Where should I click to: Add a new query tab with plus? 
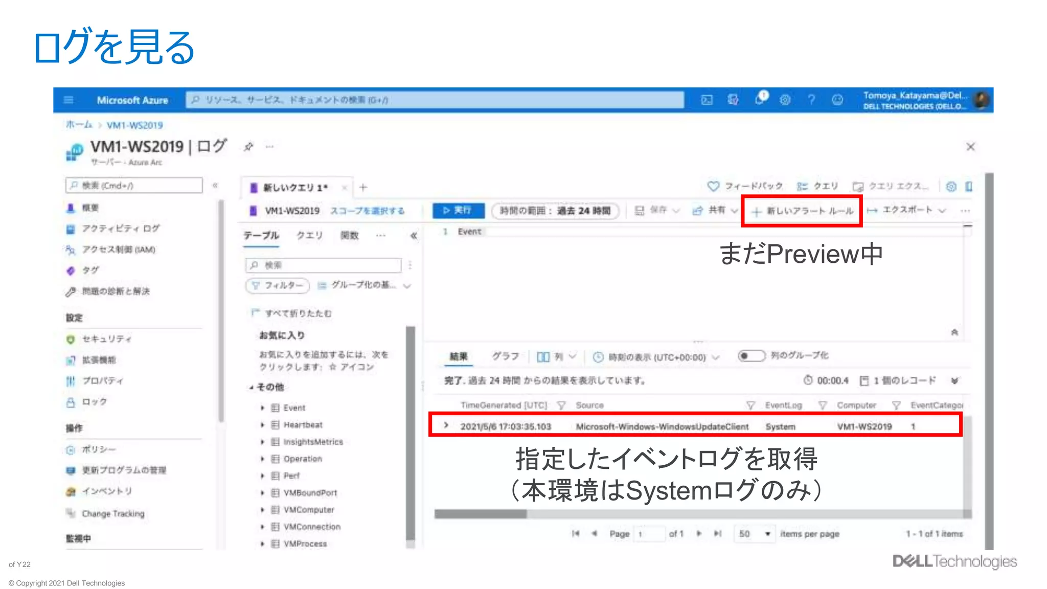tap(363, 187)
